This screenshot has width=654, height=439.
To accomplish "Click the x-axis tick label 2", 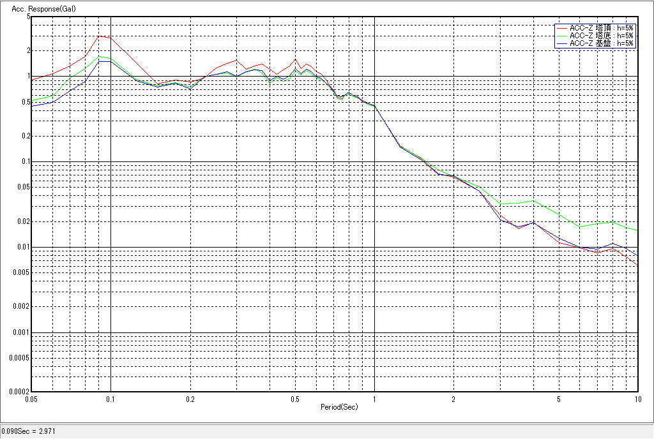I will coord(453,398).
